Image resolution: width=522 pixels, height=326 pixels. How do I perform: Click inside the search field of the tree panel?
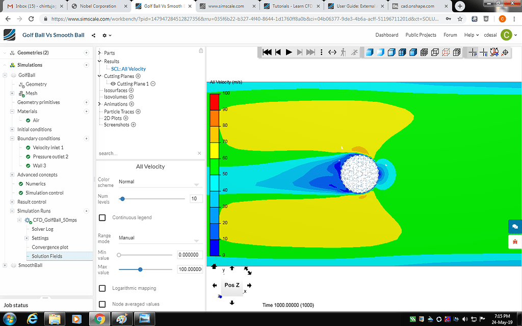pyautogui.click(x=143, y=153)
